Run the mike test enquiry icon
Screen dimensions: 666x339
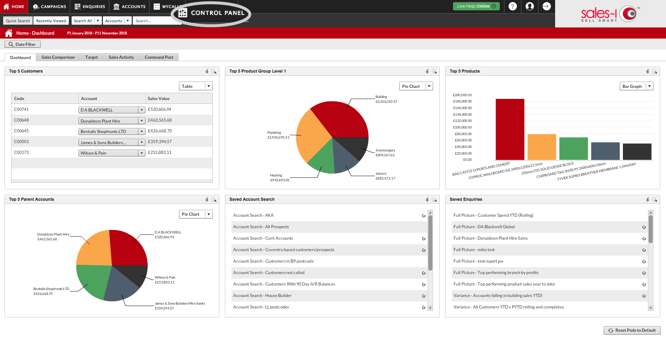[x=644, y=250]
